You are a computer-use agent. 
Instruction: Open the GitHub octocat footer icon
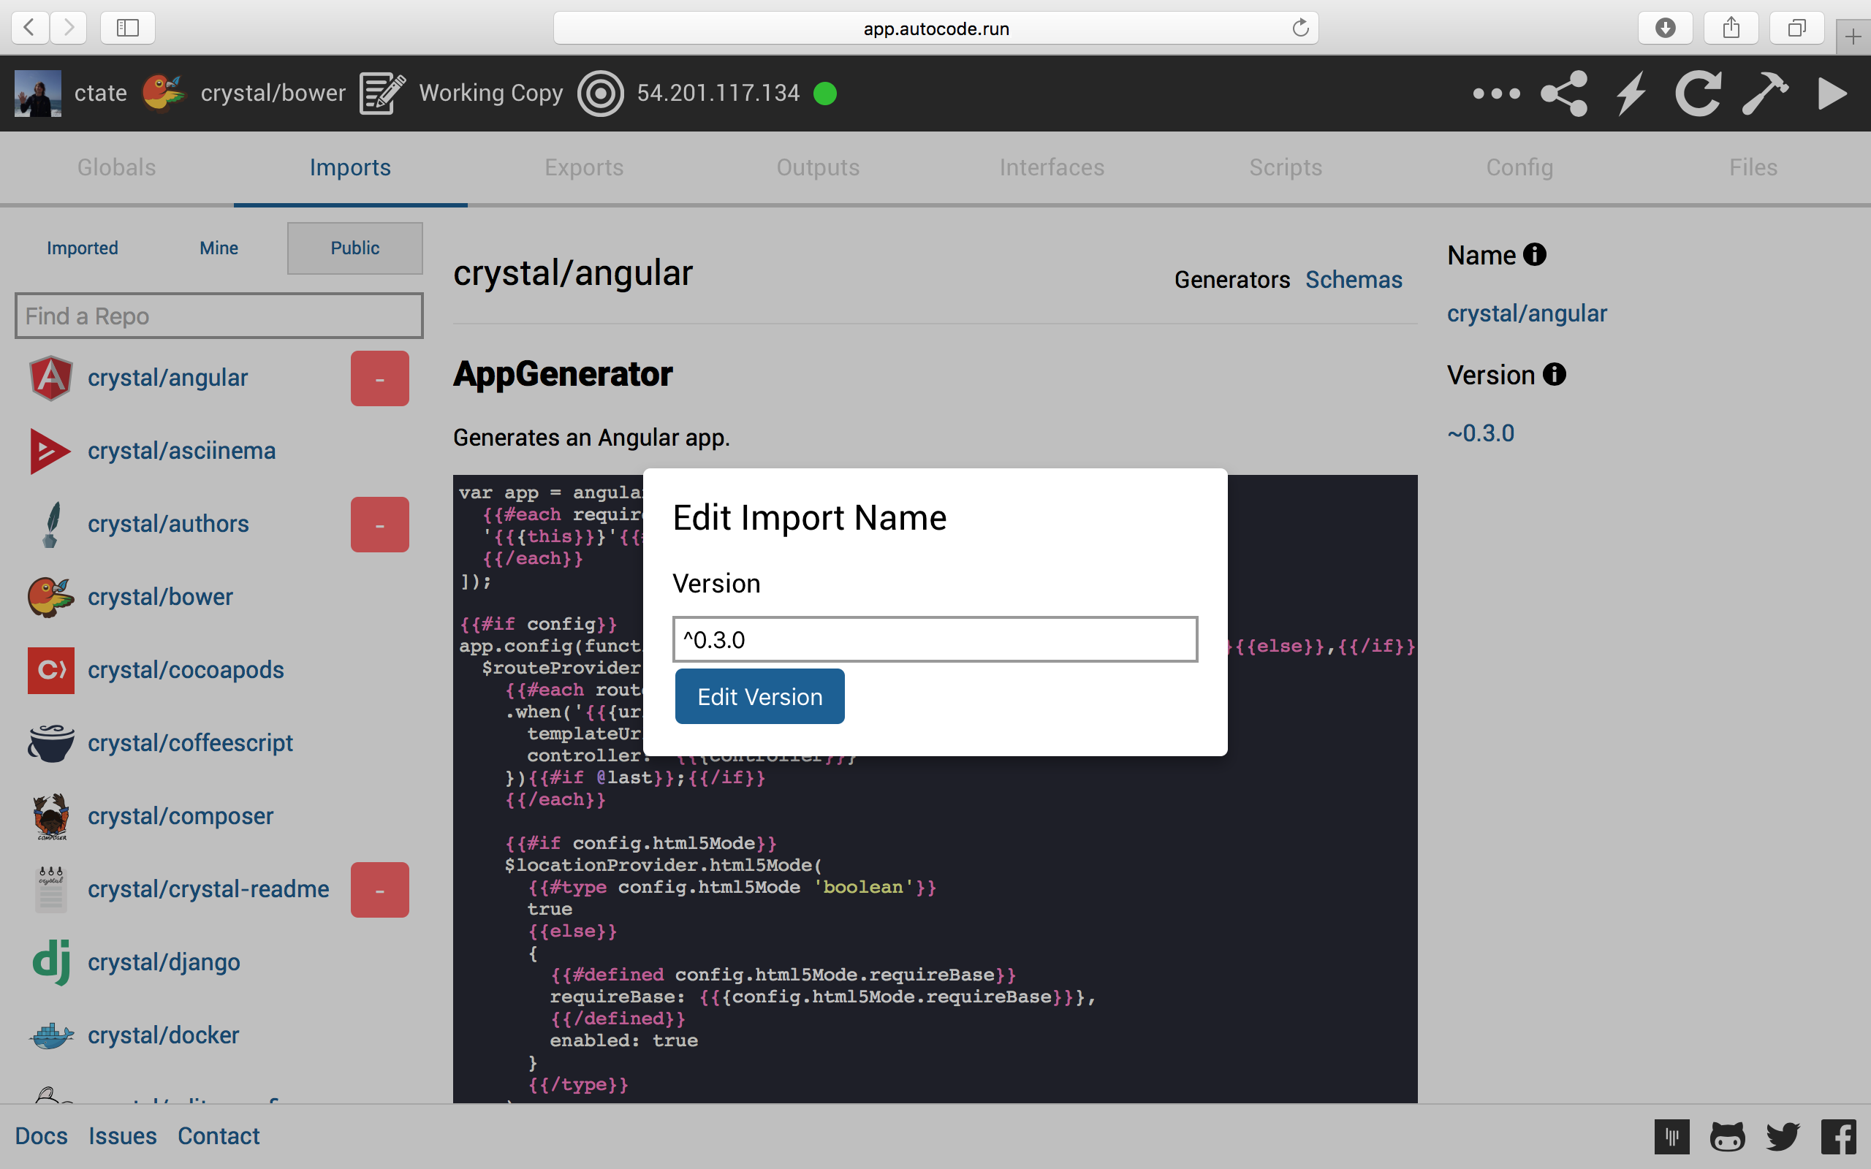tap(1727, 1137)
